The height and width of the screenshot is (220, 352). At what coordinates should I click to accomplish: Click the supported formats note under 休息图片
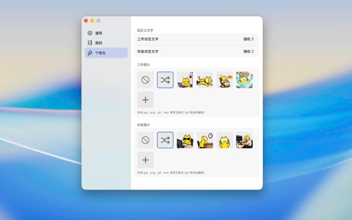pyautogui.click(x=171, y=172)
